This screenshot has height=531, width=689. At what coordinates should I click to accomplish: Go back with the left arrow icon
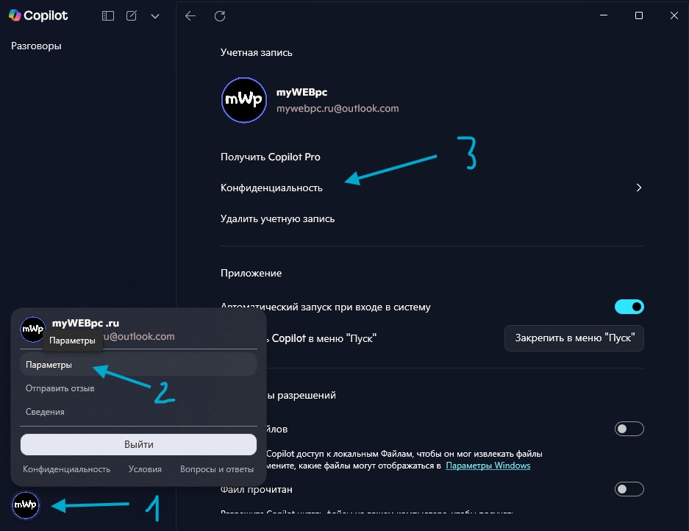click(190, 16)
